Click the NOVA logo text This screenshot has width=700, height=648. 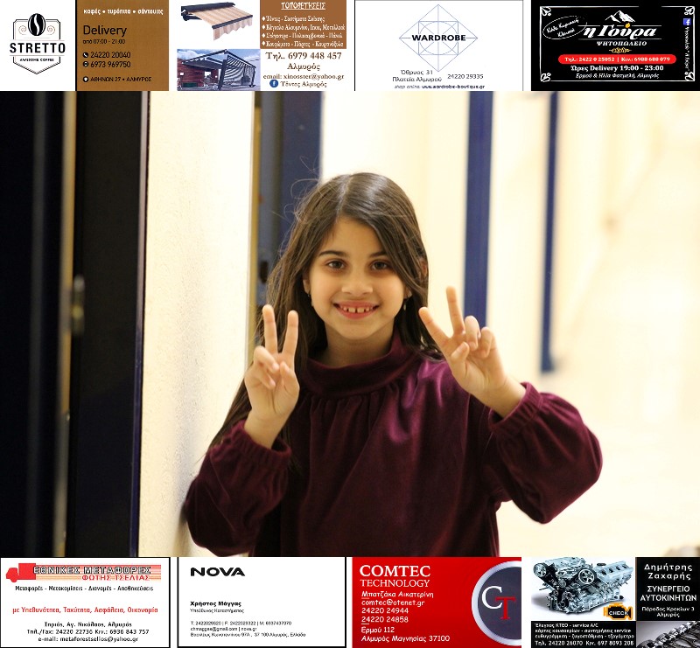217,572
